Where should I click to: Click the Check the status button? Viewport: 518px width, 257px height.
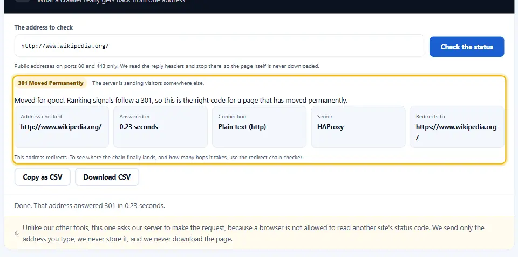coord(466,47)
